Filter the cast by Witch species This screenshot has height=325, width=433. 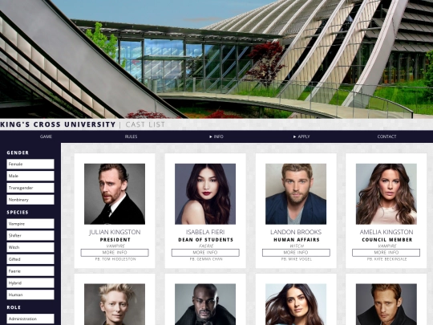(30, 247)
